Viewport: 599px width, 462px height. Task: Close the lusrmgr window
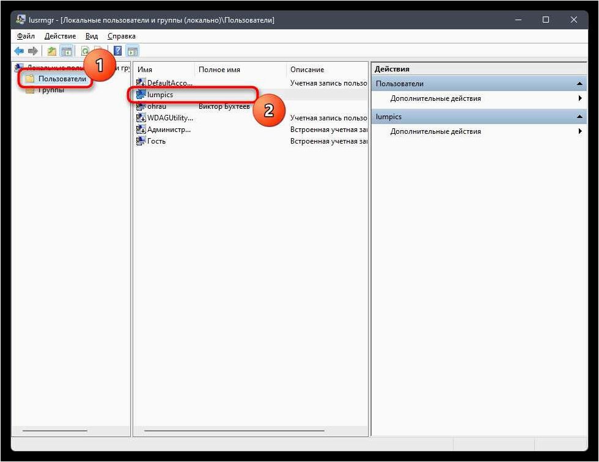click(573, 20)
